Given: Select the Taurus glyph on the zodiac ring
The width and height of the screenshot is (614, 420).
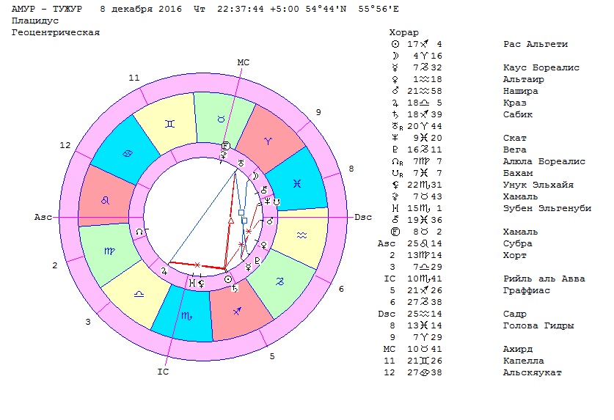Looking at the screenshot, I should [219, 117].
